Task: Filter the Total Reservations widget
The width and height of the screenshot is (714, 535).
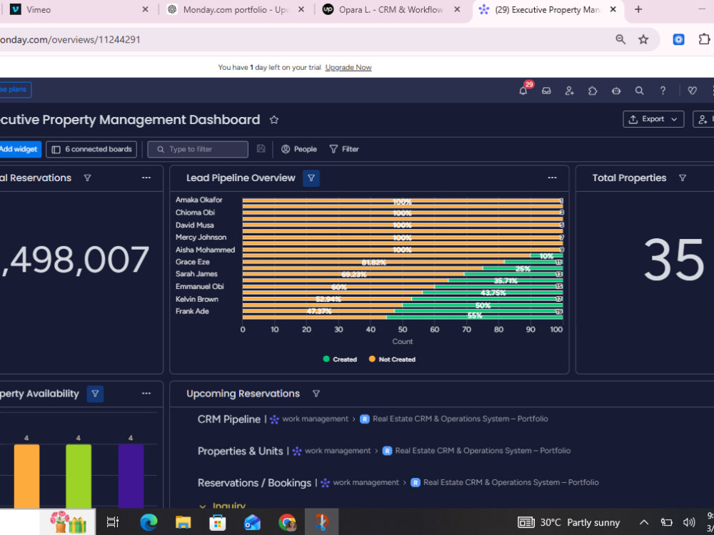Action: point(87,178)
